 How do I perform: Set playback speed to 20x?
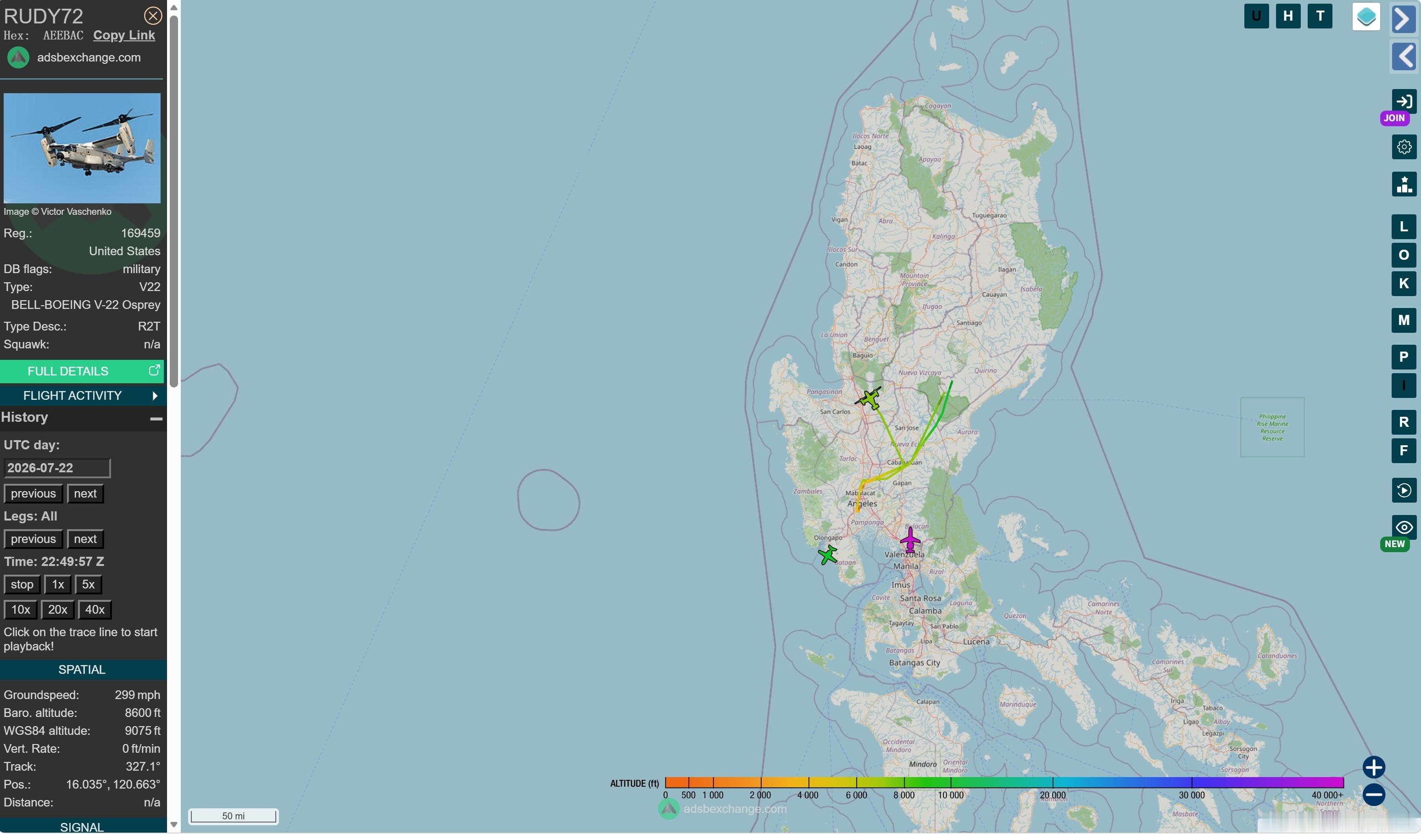(x=57, y=610)
